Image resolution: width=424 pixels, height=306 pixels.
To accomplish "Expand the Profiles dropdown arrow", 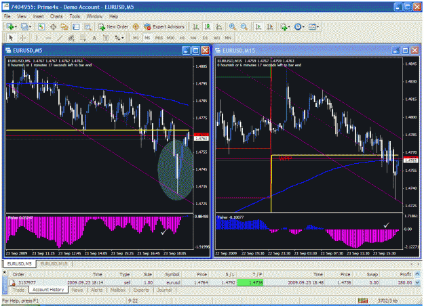I will [30, 26].
